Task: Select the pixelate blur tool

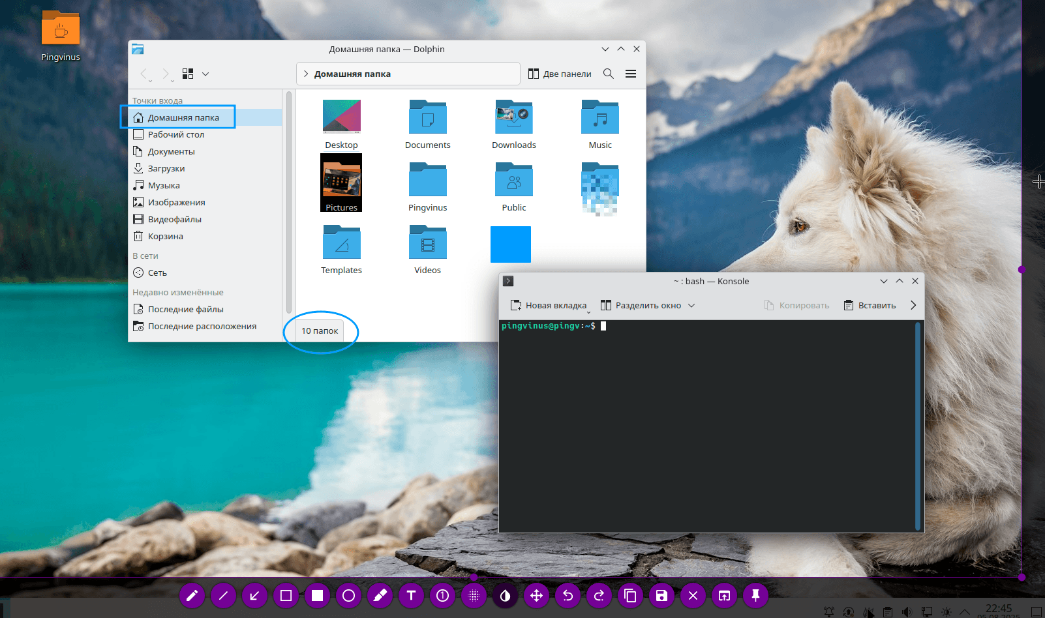Action: (x=474, y=595)
